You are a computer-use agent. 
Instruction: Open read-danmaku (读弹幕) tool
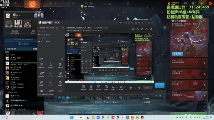point(41,83)
